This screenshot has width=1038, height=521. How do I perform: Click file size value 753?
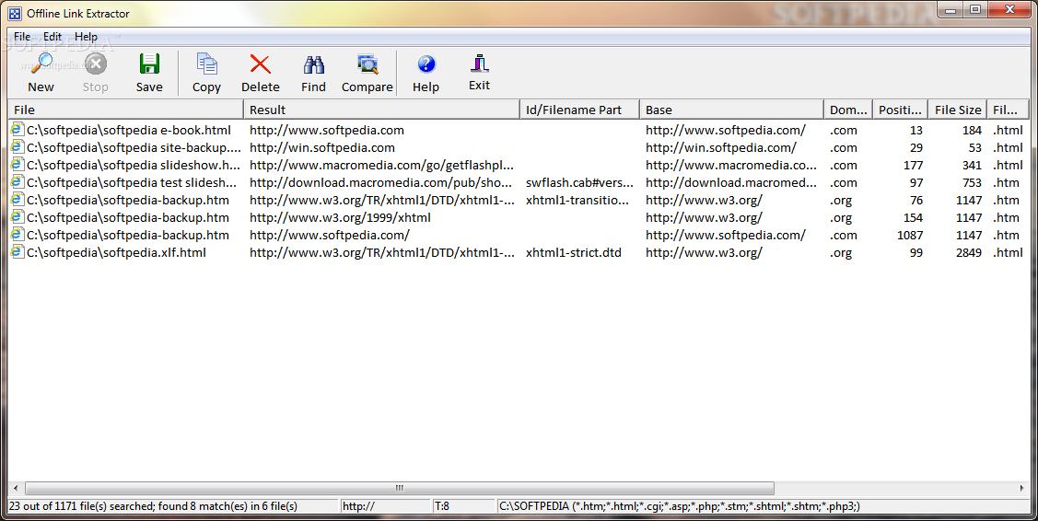(972, 182)
